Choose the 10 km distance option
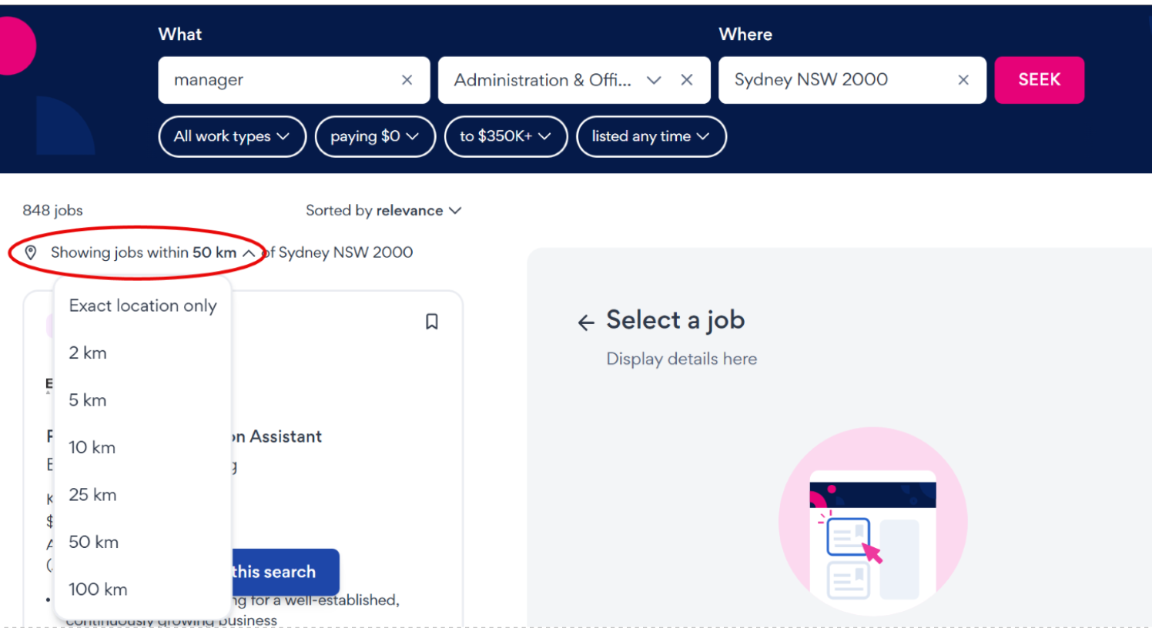1152x628 pixels. [92, 447]
